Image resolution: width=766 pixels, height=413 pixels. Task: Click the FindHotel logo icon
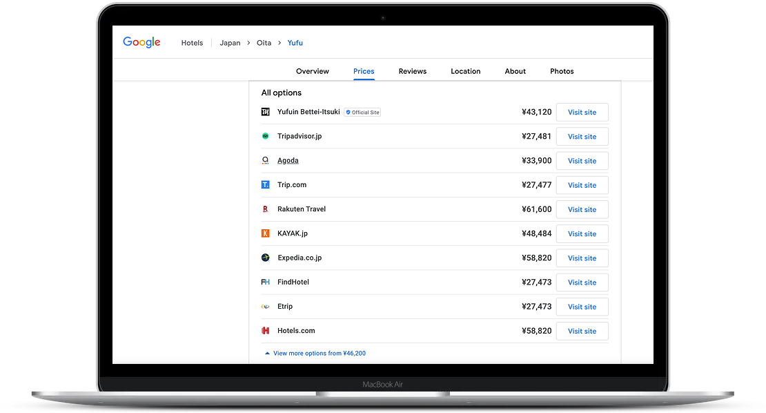point(265,282)
